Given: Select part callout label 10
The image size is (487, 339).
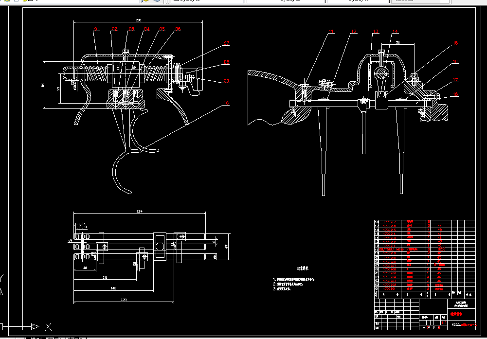Looking at the screenshot, I should click(x=226, y=103).
